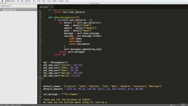Click the obj.add_user("Marie", 13.23) line
The width and height of the screenshot is (188, 106).
point(61,76)
